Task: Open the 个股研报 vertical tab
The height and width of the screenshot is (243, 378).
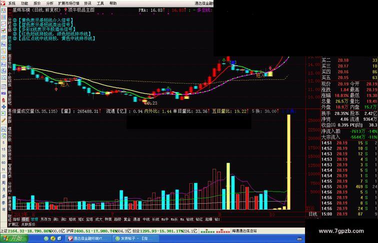Action: click(x=9, y=80)
